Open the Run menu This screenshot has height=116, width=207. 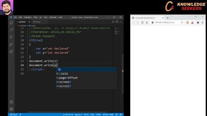coord(46,17)
